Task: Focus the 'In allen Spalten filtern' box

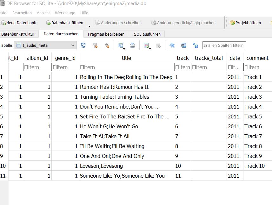Action: [x=224, y=46]
